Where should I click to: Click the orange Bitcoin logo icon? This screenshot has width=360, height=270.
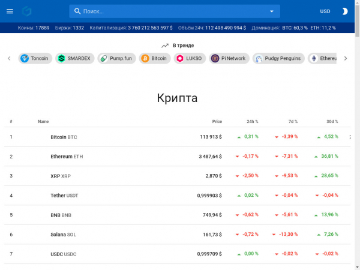click(x=145, y=58)
